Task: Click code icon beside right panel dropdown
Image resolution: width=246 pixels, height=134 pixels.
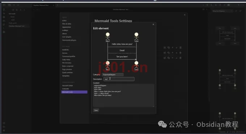Action: point(236,11)
